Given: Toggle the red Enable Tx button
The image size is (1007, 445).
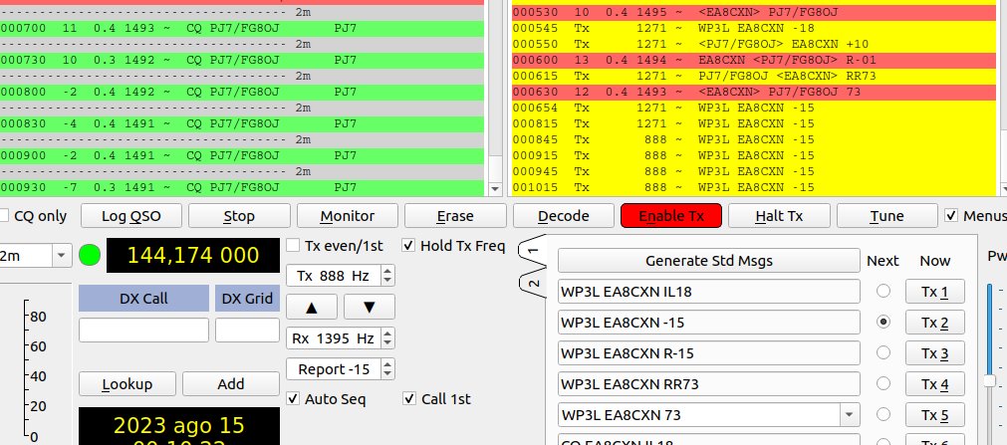Looking at the screenshot, I should [671, 216].
